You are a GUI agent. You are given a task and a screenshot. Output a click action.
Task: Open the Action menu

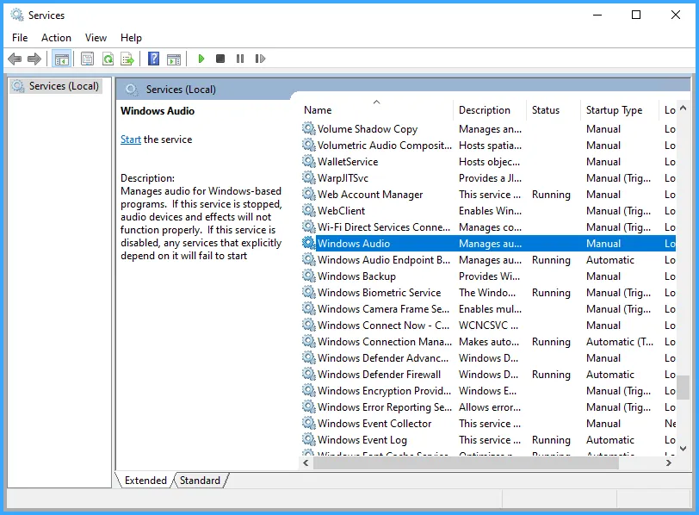coord(56,38)
